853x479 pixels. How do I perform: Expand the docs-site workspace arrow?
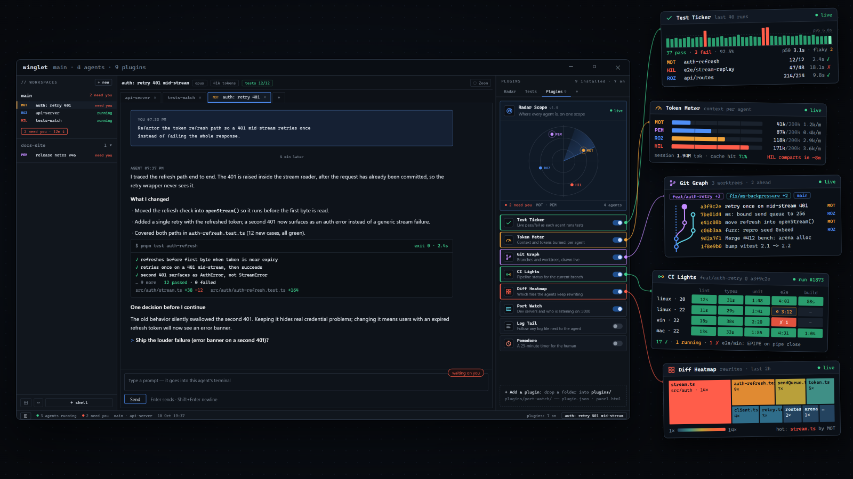point(111,145)
